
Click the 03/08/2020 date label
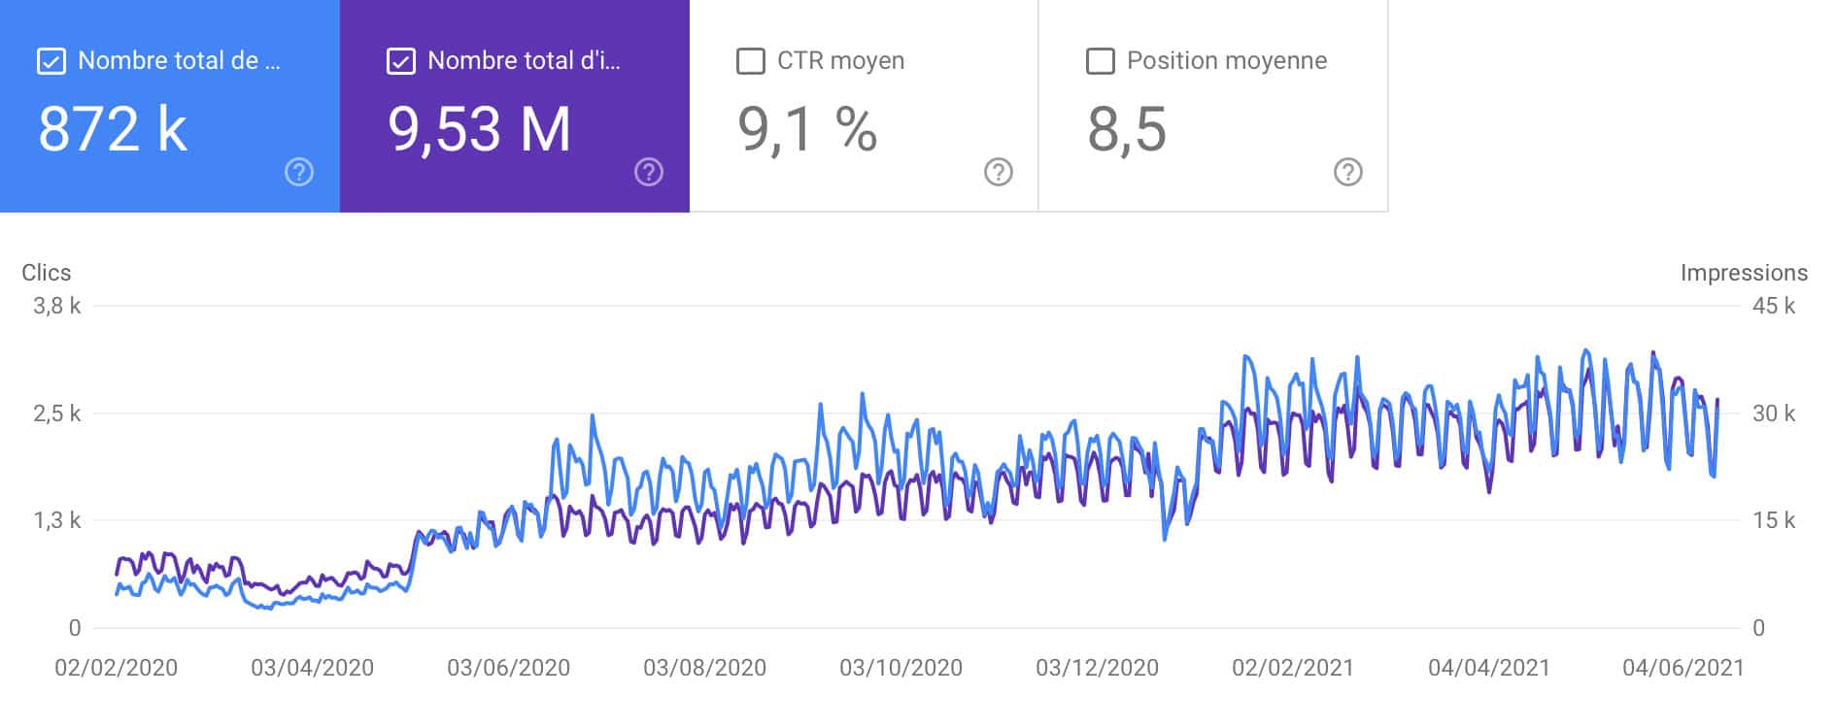(x=705, y=668)
